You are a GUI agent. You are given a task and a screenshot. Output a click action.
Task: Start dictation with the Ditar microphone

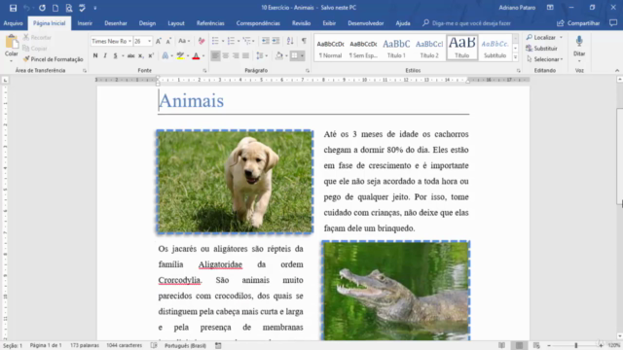[x=579, y=46]
